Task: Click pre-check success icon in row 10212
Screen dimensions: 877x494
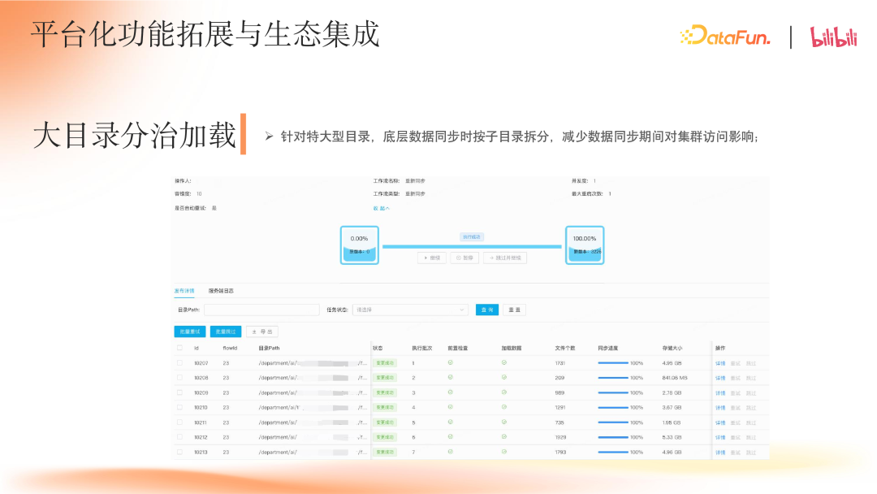Action: tap(450, 436)
